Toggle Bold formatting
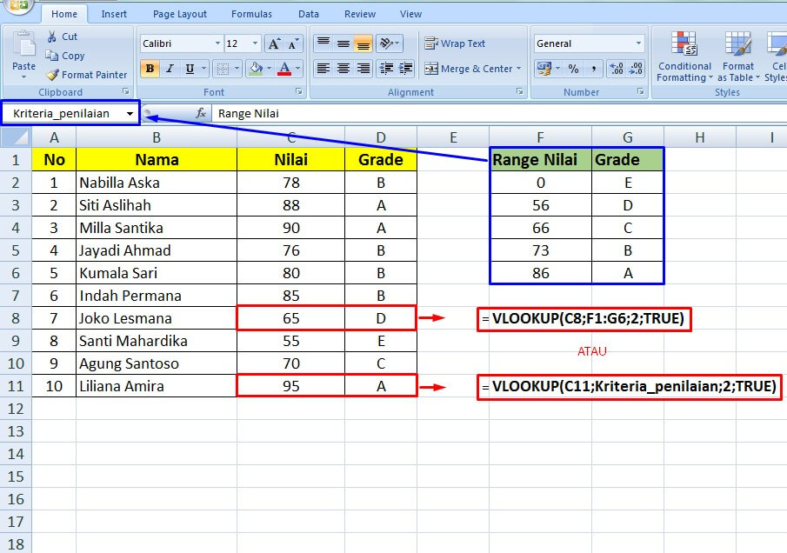 pyautogui.click(x=150, y=68)
